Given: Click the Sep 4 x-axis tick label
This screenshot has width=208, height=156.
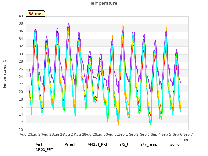Looking at the screenshot, I should [x=156, y=134].
